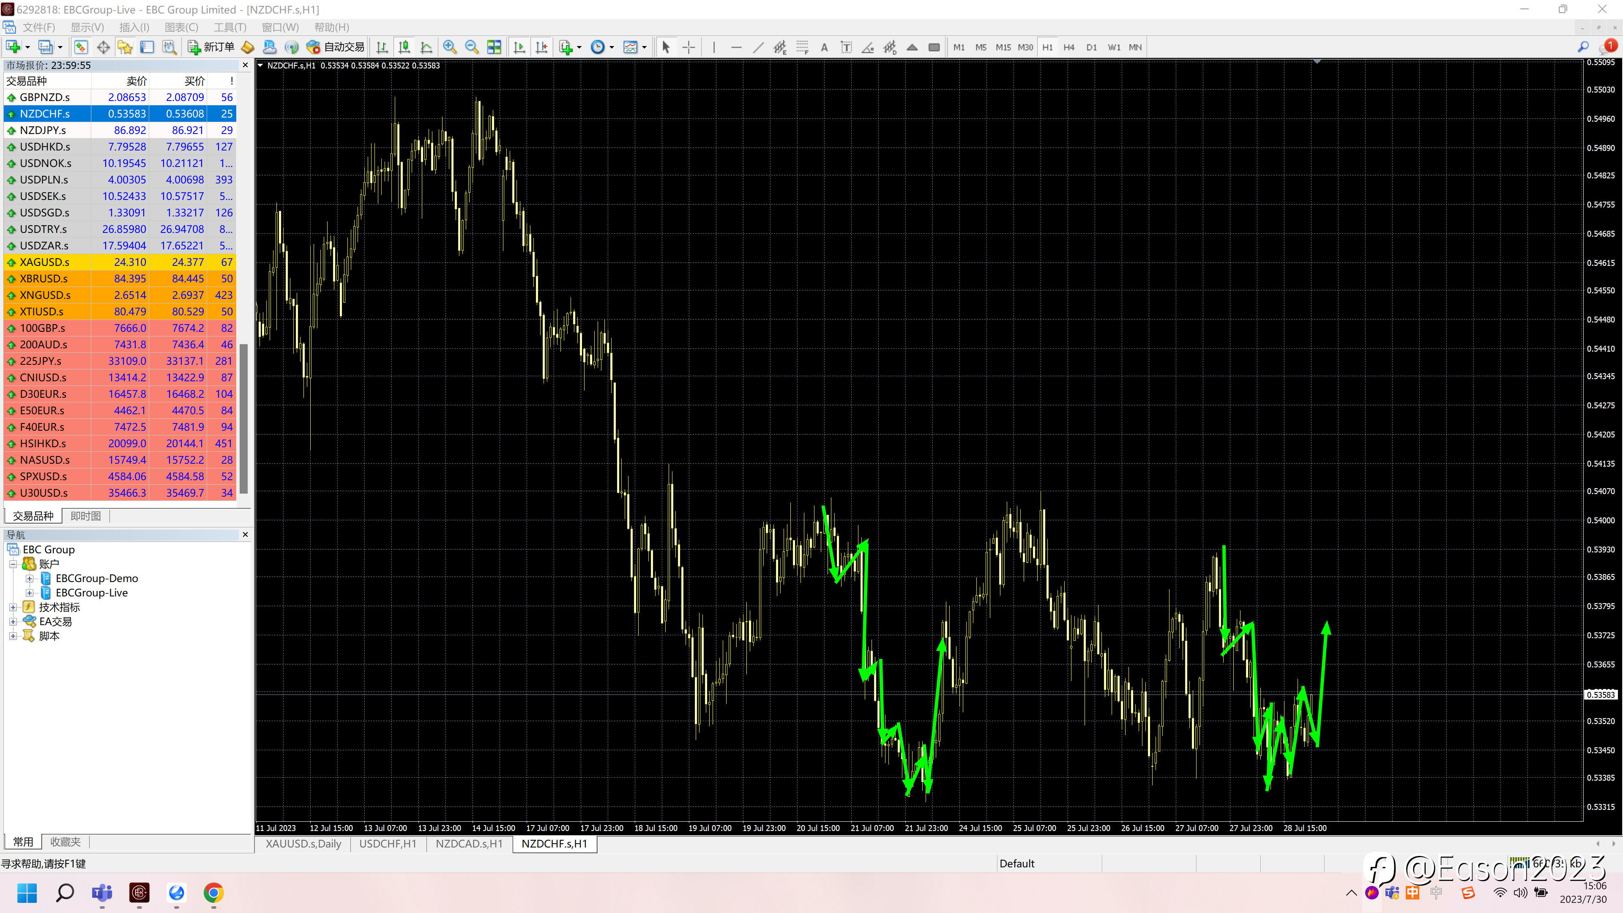Open the New Chart tool

pyautogui.click(x=13, y=47)
